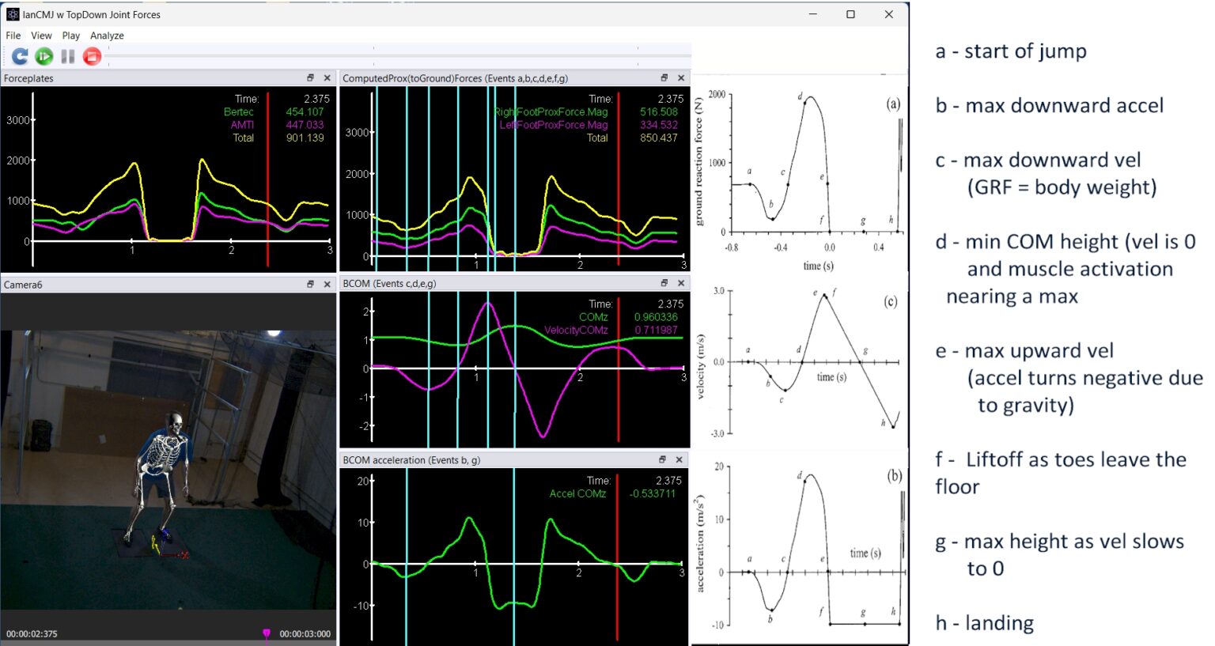Click the float icon on BCOM acceleration panel
Image resolution: width=1215 pixels, height=646 pixels.
click(664, 459)
